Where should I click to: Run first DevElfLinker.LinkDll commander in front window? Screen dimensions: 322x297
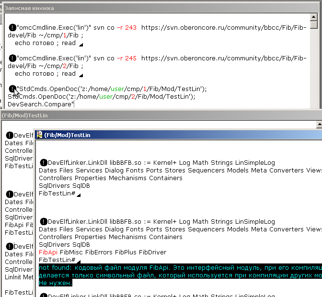tap(44, 162)
